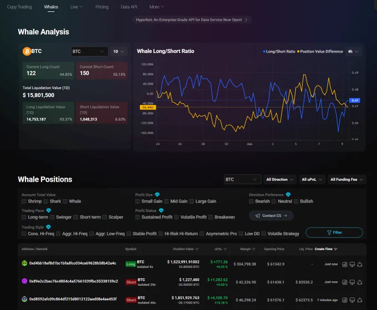
Task: Go to Copy Trading tab
Action: coord(19,7)
